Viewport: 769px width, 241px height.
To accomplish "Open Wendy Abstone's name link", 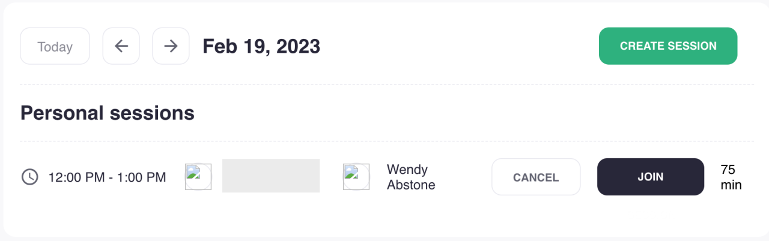I will (x=411, y=177).
